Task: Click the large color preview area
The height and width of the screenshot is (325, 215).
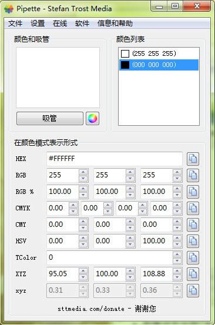Action: (58, 78)
